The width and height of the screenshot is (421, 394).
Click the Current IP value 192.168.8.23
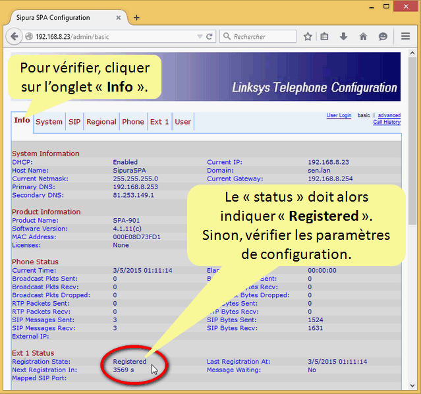pos(328,162)
